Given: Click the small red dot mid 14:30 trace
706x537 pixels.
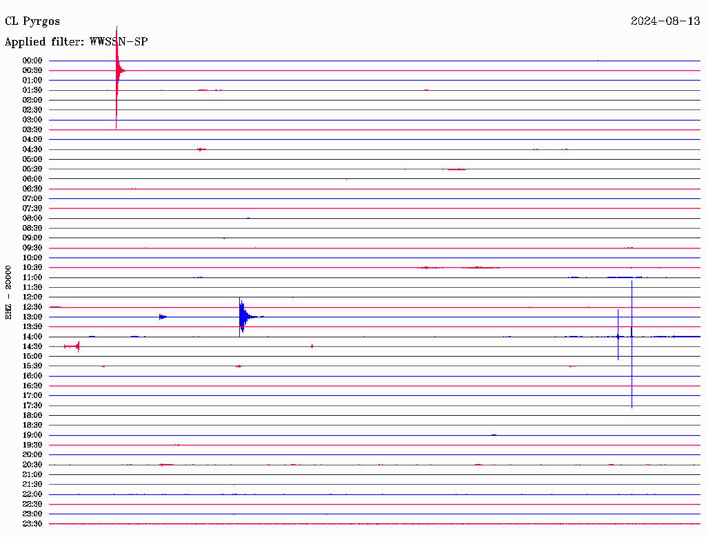Looking at the screenshot, I should coord(312,346).
